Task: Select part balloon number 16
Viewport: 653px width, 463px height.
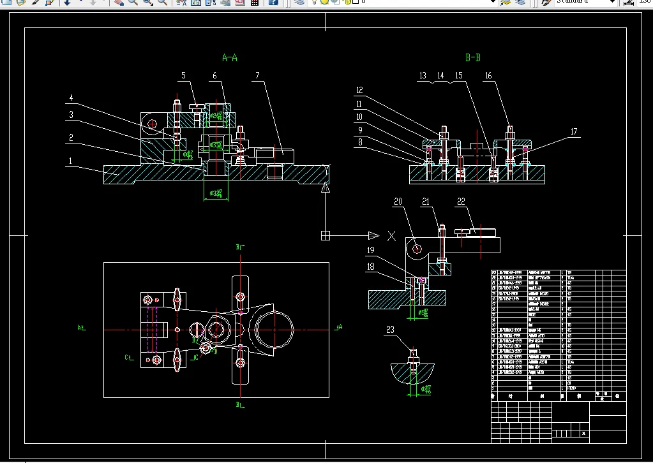Action: [x=488, y=75]
